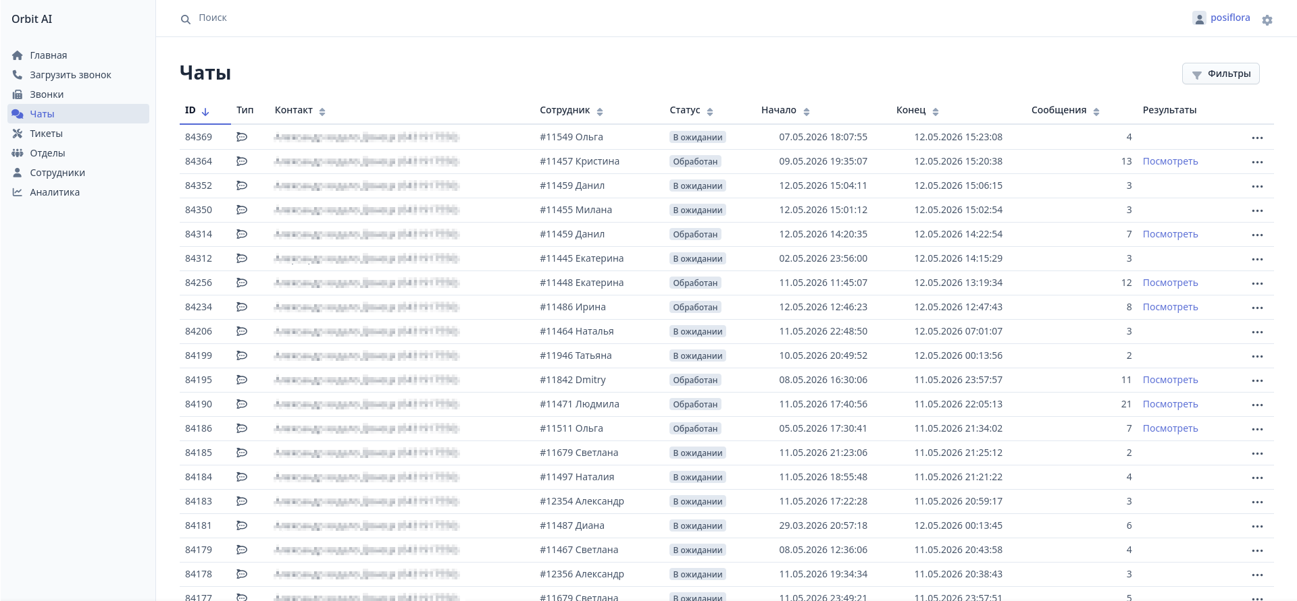Click employee "#11487 Диана"
Screen dimensions: 1297x601
[572, 525]
